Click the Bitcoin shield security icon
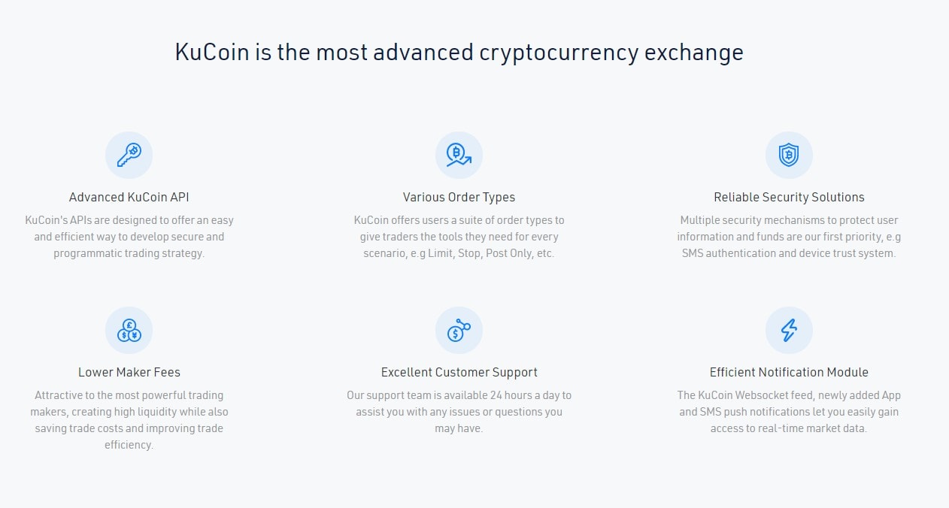 [789, 156]
